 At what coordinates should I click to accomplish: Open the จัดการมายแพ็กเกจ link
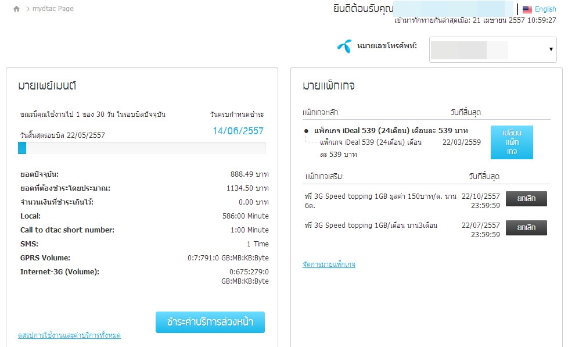coord(329,264)
